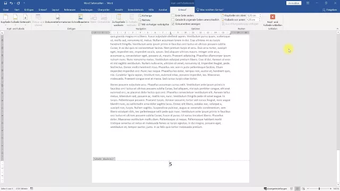Image resolution: width=340 pixels, height=191 pixels.
Task: Open Undo history dropdown arrow
Action: pyautogui.click(x=14, y=3)
